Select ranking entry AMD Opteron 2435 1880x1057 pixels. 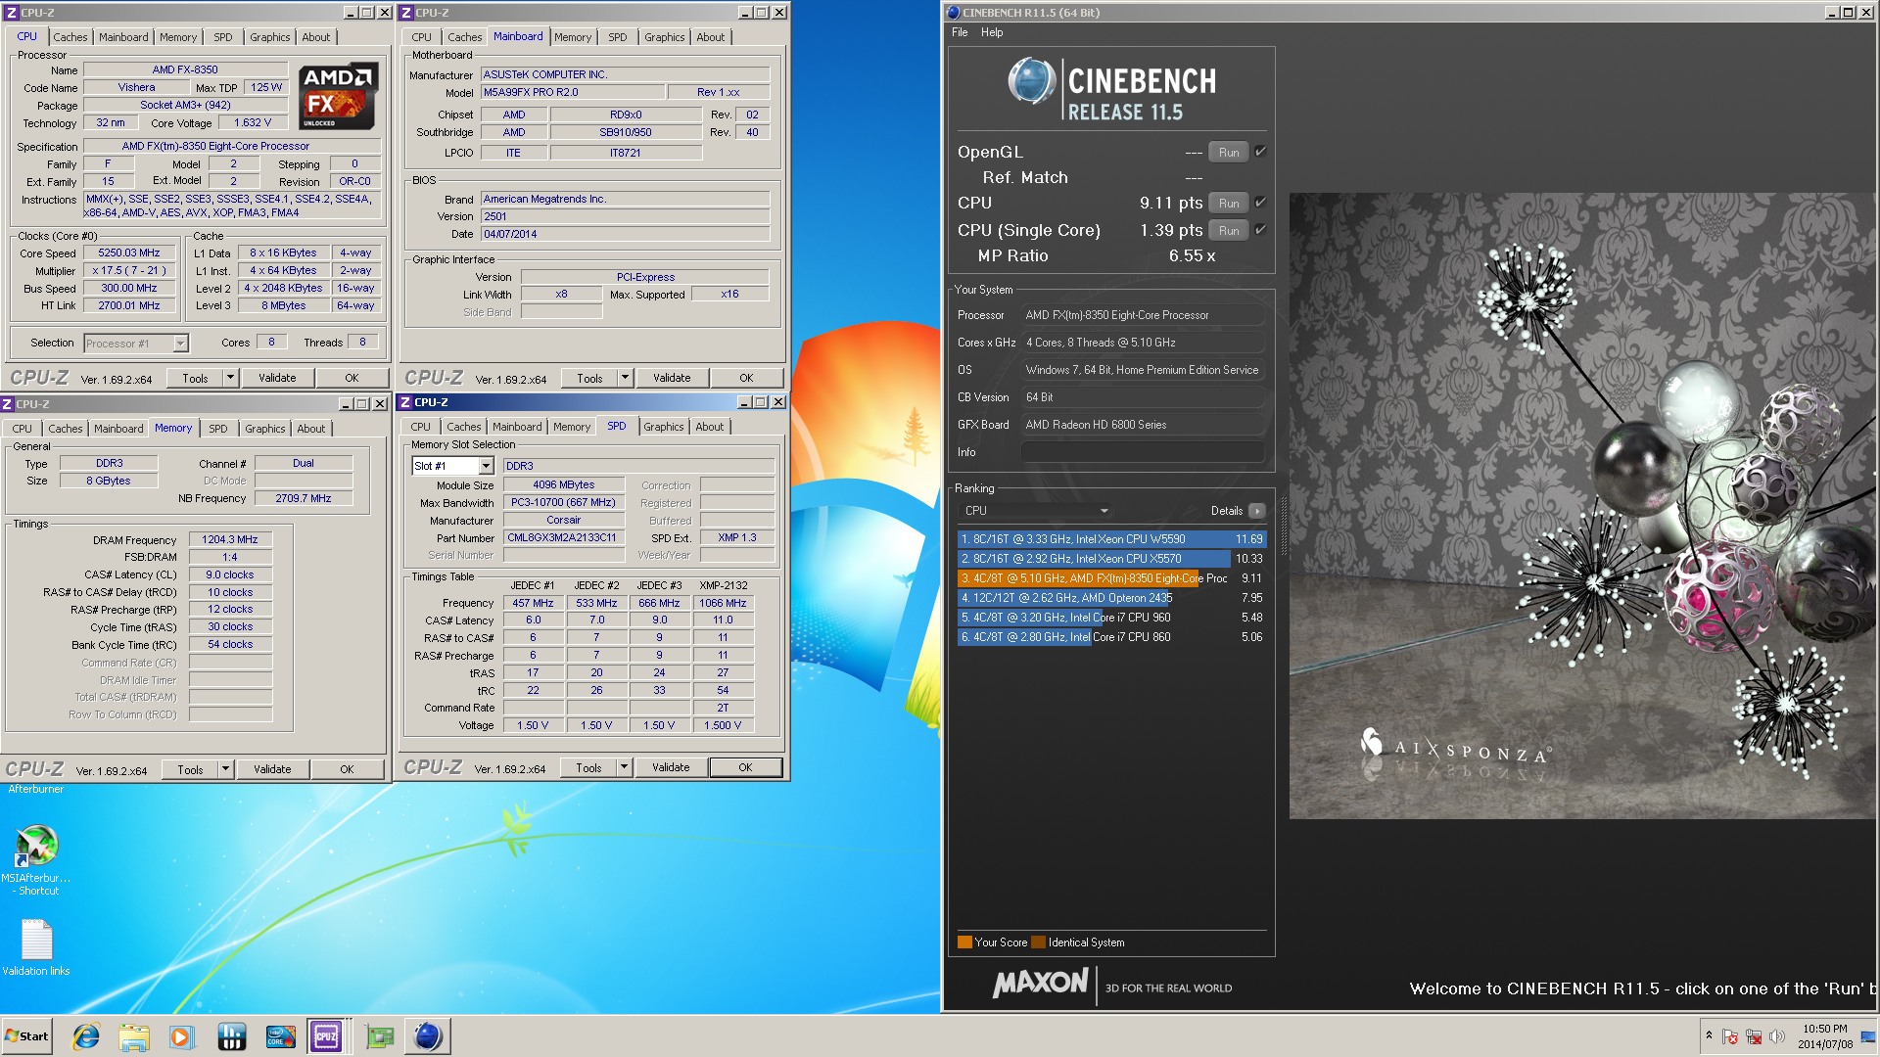[x=1111, y=598]
